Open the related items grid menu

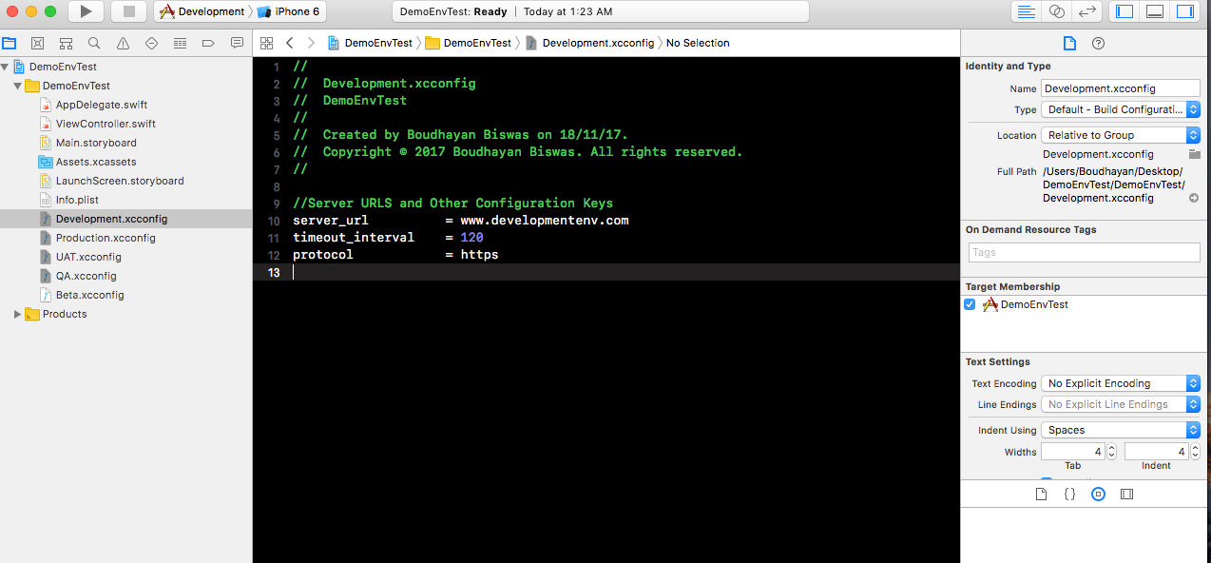click(266, 43)
